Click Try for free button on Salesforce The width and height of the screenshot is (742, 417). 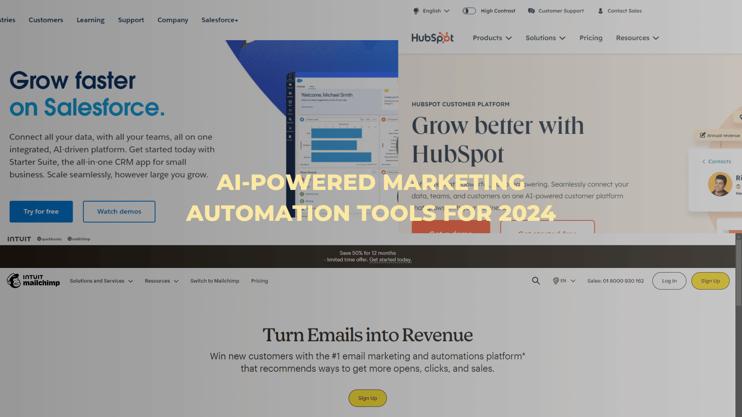pos(41,211)
